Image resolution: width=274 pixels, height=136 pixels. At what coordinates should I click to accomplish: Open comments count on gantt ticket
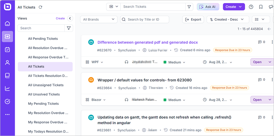click(x=262, y=117)
